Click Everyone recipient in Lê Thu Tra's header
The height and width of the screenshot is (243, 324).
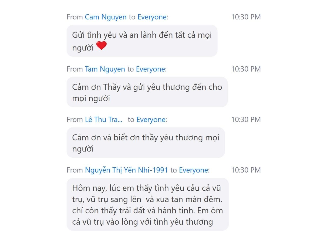(x=151, y=120)
